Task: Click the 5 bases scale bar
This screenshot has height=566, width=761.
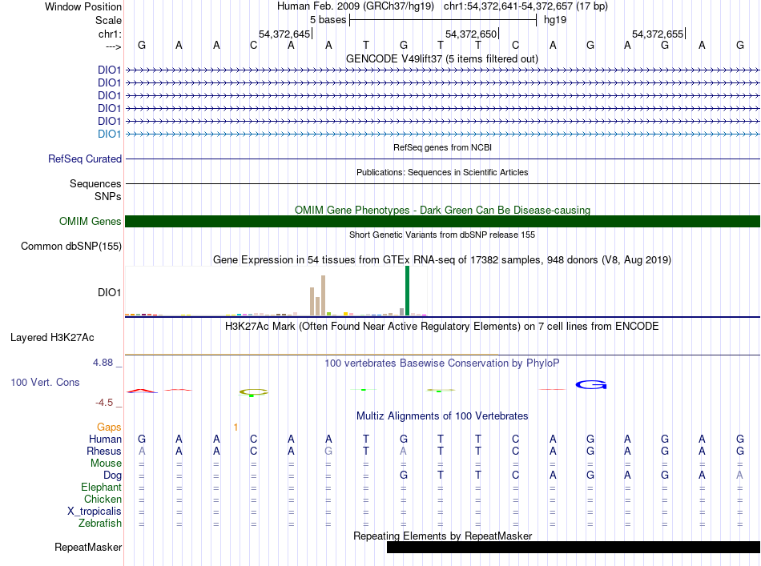Action: [442, 18]
